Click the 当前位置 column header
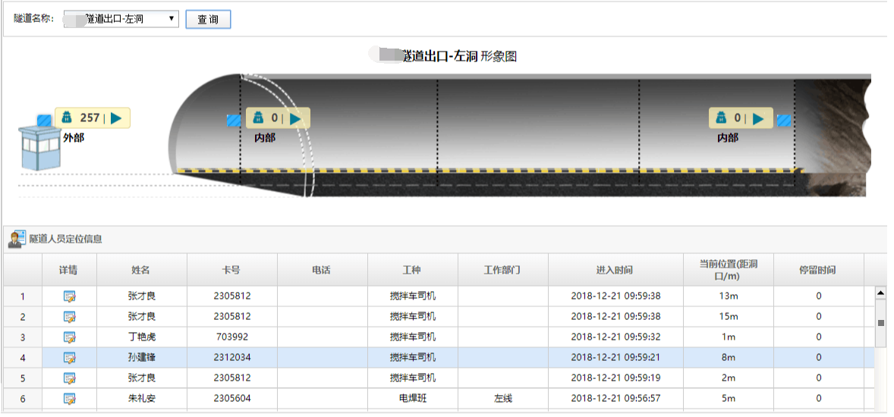The image size is (894, 417). click(x=729, y=270)
